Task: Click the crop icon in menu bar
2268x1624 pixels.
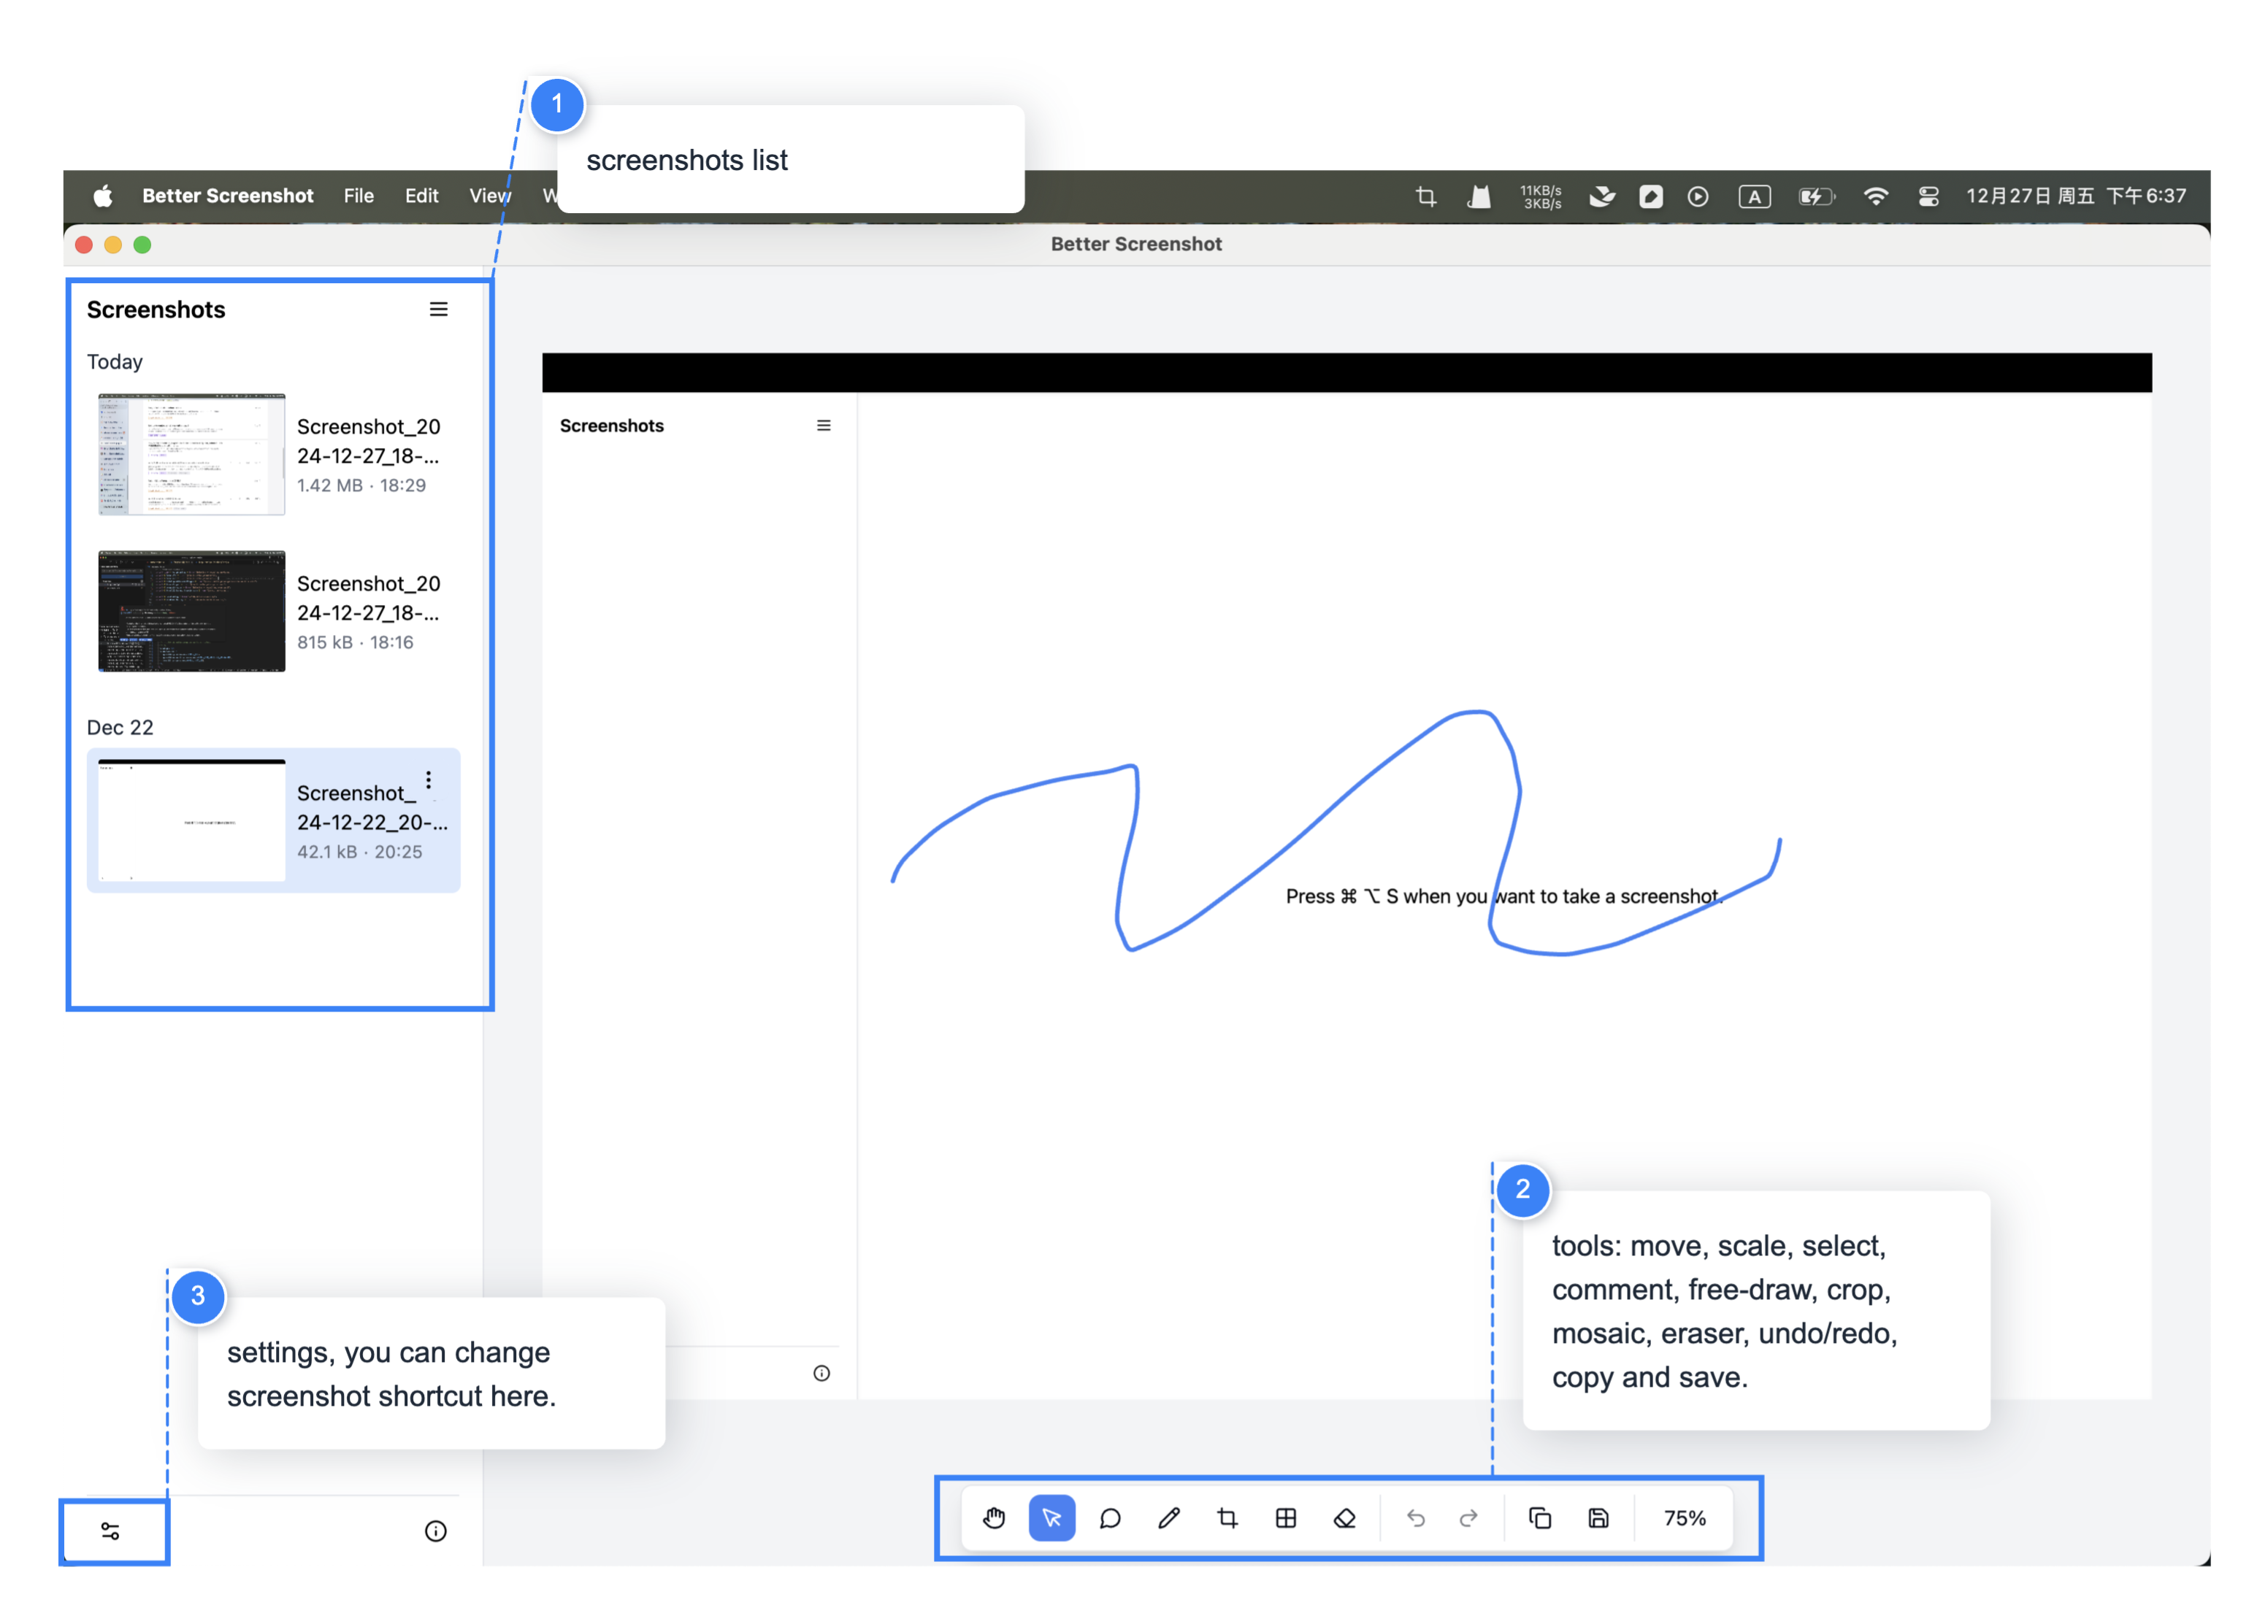Action: pyautogui.click(x=1426, y=196)
